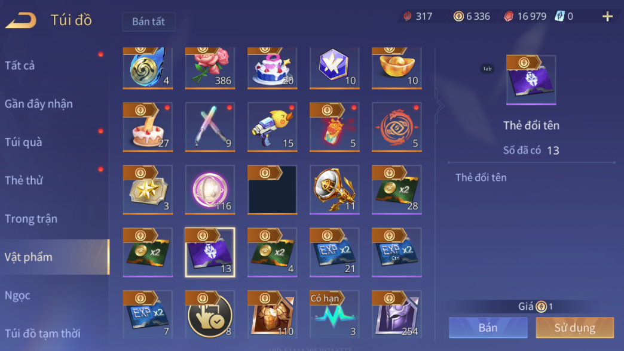Collapse detail panel with side arrow
Screen dimensions: 624x351
click(x=439, y=106)
